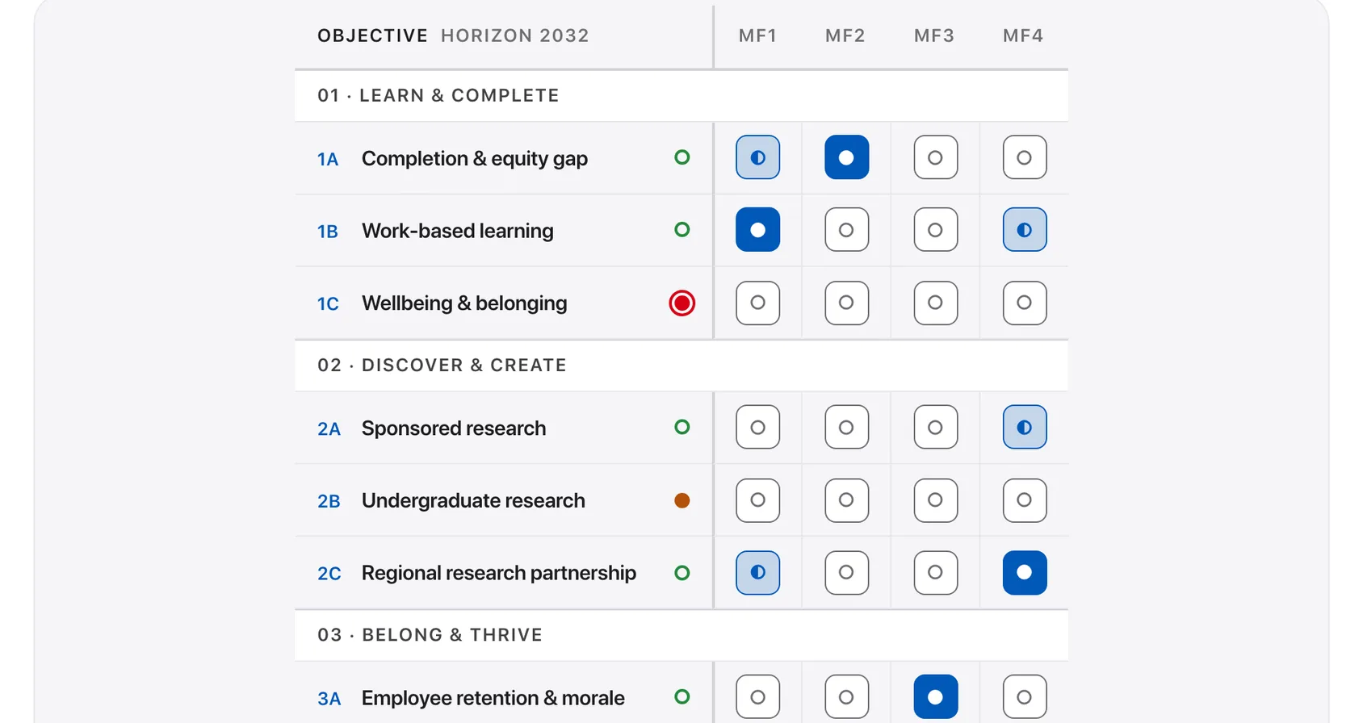Image resolution: width=1363 pixels, height=723 pixels.
Task: Click the green status ring for Completion & equity gap
Action: coord(682,157)
